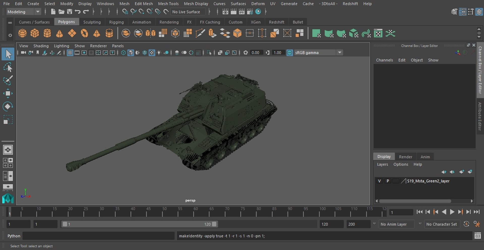
Task: Create a polygon torus from the shelf
Action: 84,33
